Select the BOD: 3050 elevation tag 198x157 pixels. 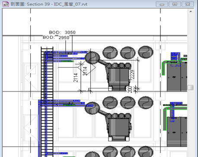coord(62,32)
